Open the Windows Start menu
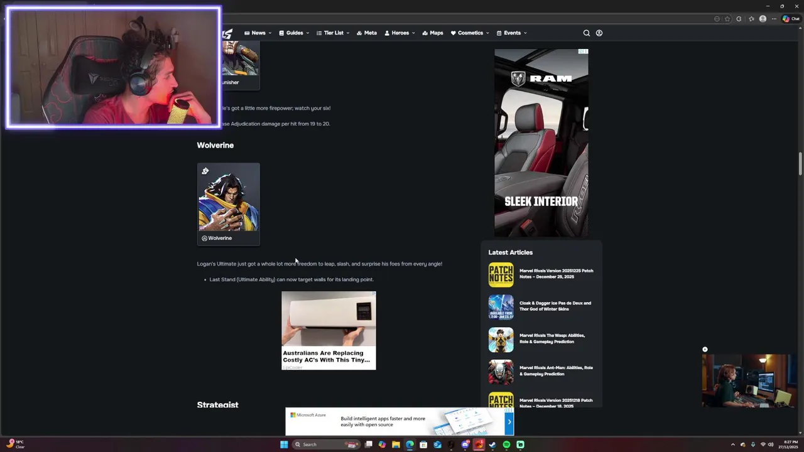 coord(284,444)
